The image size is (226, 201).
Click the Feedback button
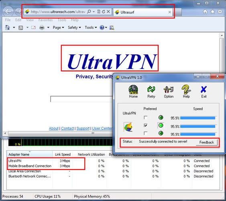coord(207,142)
